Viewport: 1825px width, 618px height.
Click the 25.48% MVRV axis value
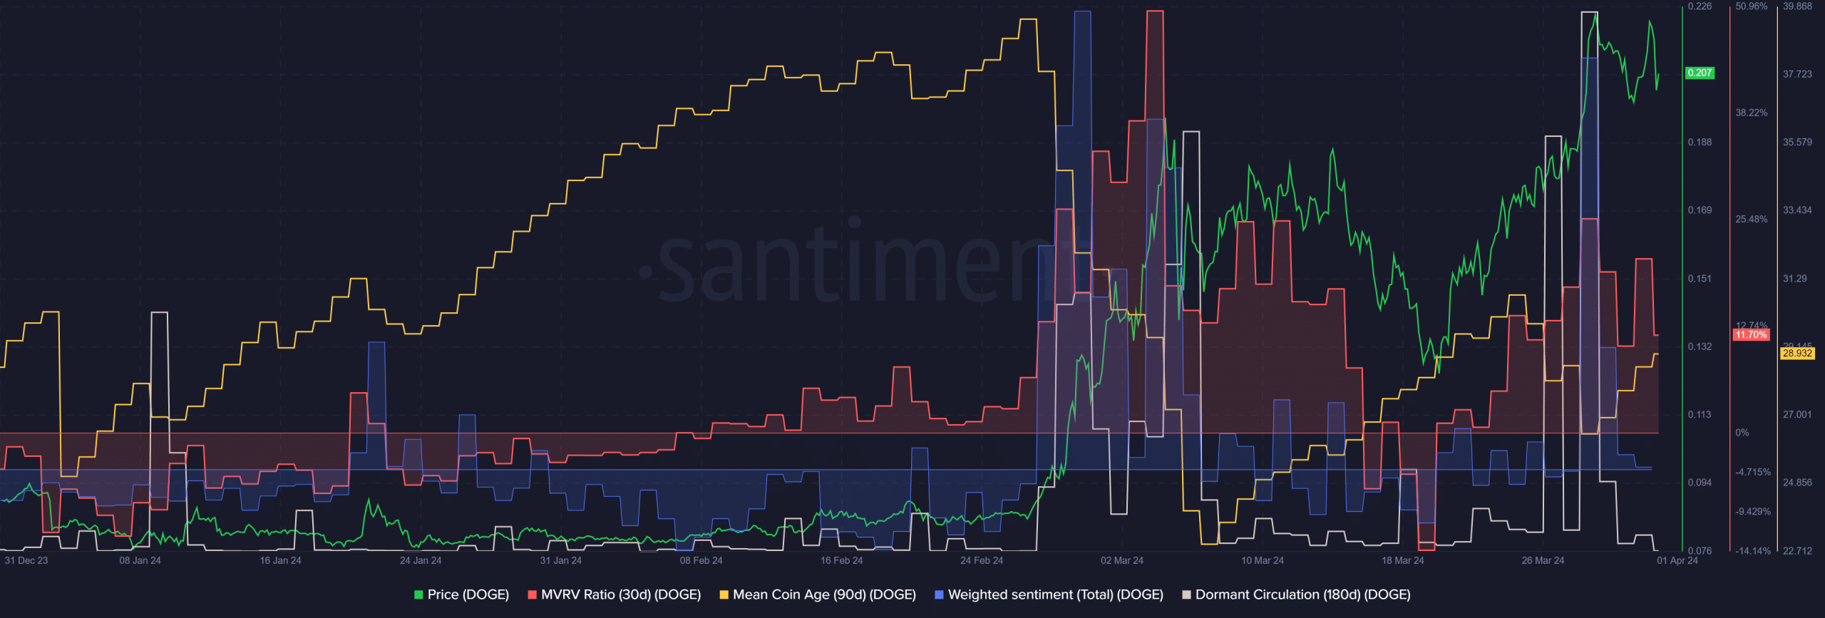point(1752,219)
